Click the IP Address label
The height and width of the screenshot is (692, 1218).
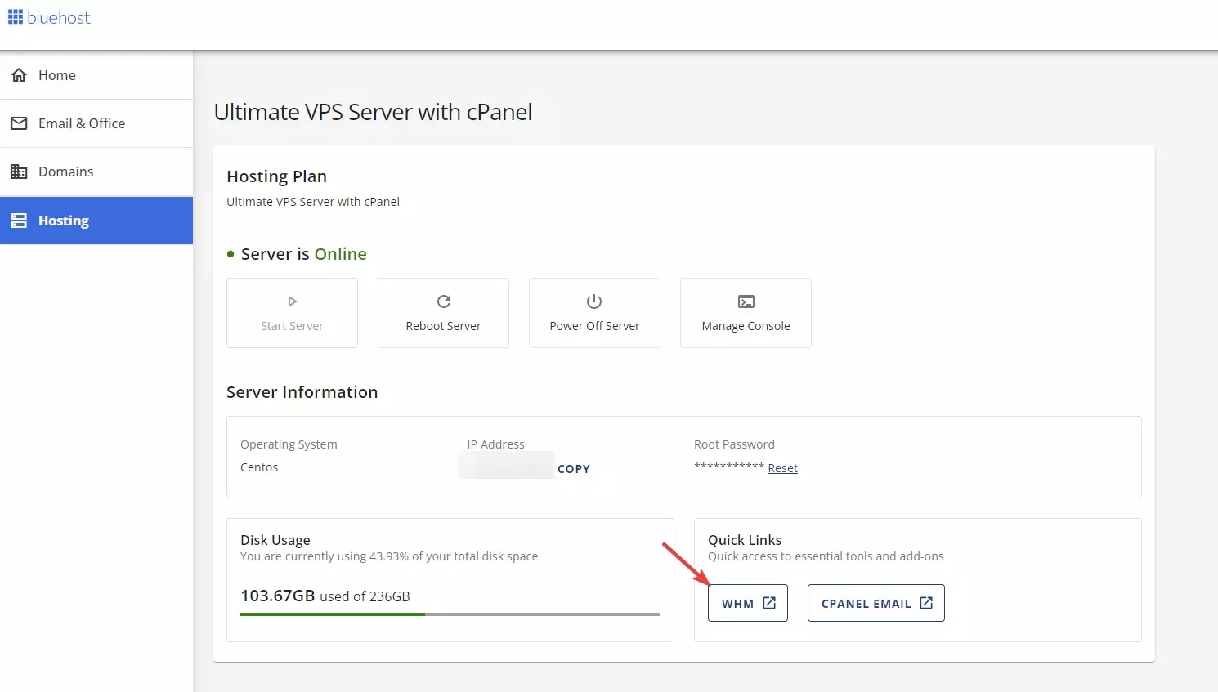tap(496, 444)
